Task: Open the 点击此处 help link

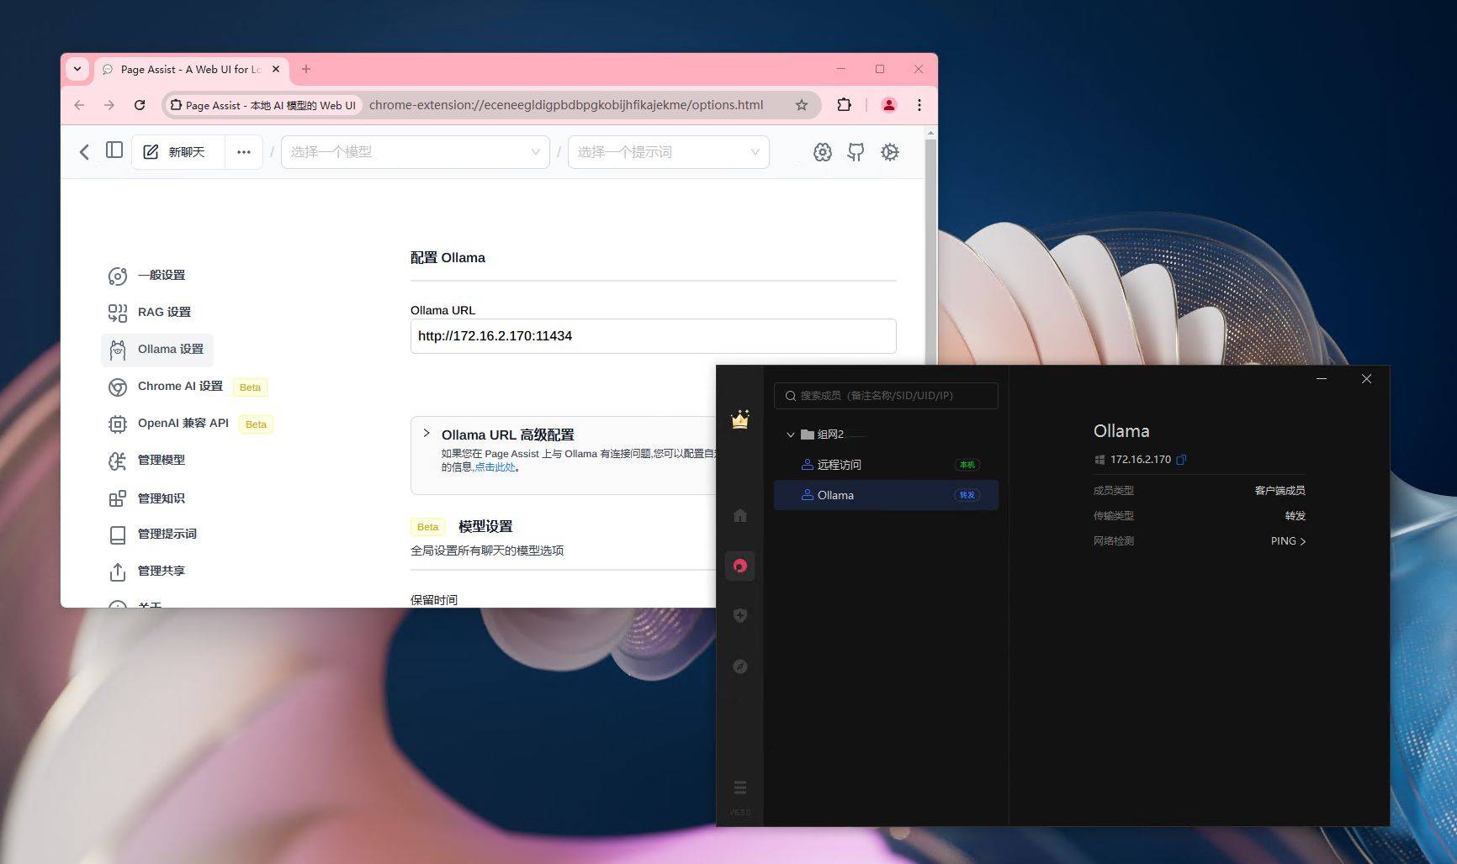Action: [x=495, y=466]
